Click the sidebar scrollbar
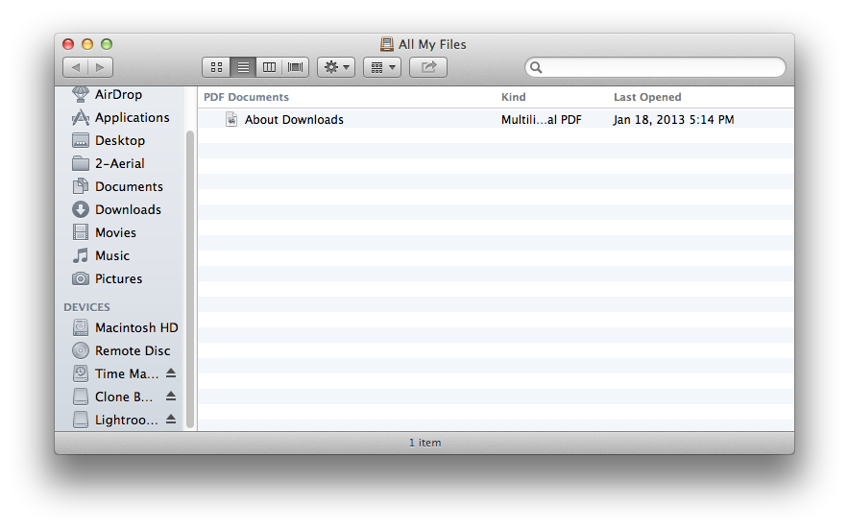This screenshot has height=530, width=849. (189, 279)
